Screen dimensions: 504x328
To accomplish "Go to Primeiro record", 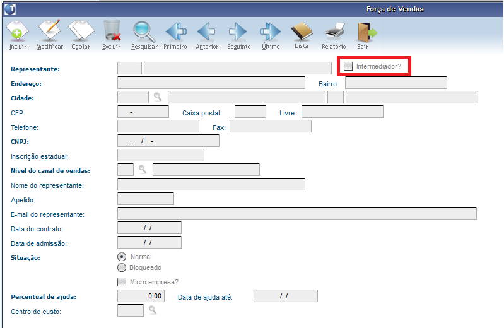I will (175, 31).
